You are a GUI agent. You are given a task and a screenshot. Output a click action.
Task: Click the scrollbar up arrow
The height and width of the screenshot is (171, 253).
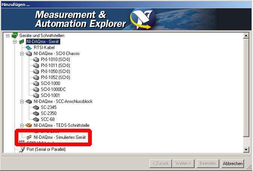click(x=246, y=36)
